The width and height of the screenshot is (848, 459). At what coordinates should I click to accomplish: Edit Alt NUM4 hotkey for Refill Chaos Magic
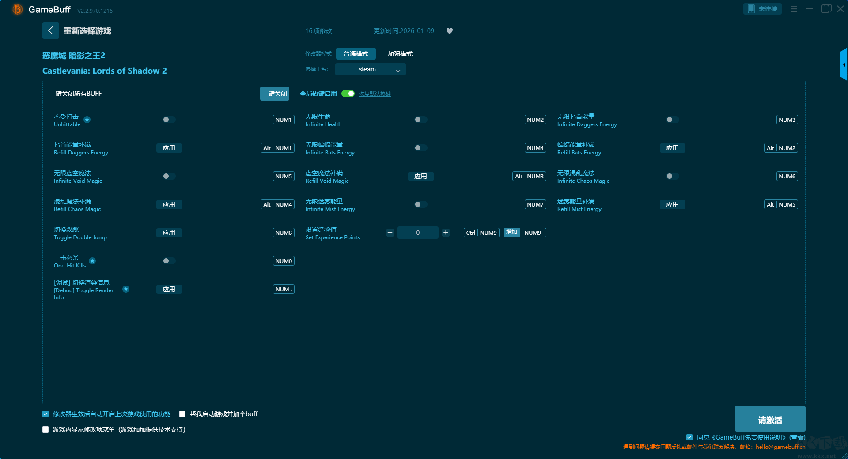pos(277,204)
